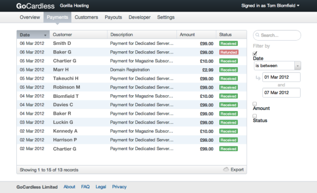Click the arrow icon beside 01 Mar 2012
Screen dimensions: 317x193
coord(258,78)
